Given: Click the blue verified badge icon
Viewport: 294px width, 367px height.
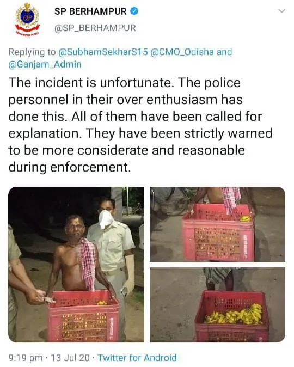Looking at the screenshot, I should point(134,11).
